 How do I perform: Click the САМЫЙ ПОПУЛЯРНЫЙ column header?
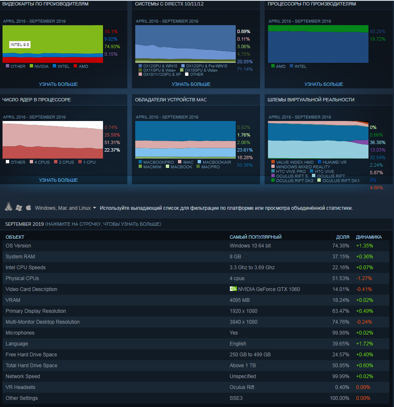tap(255, 237)
